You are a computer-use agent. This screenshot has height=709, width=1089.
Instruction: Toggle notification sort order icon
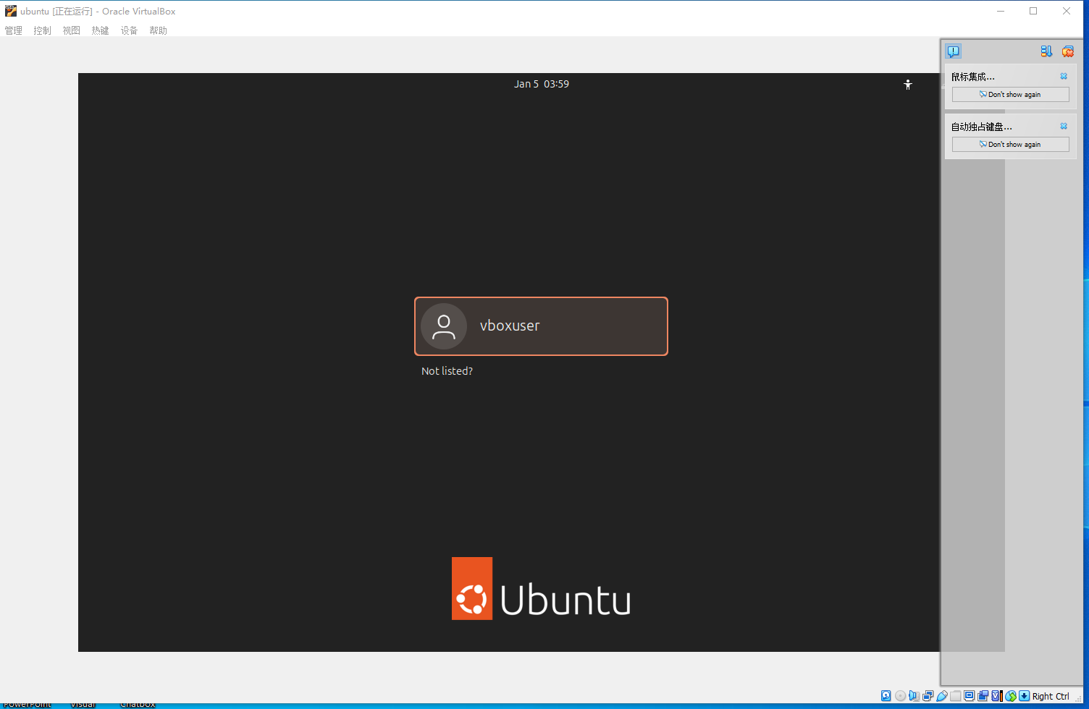[x=1046, y=51]
